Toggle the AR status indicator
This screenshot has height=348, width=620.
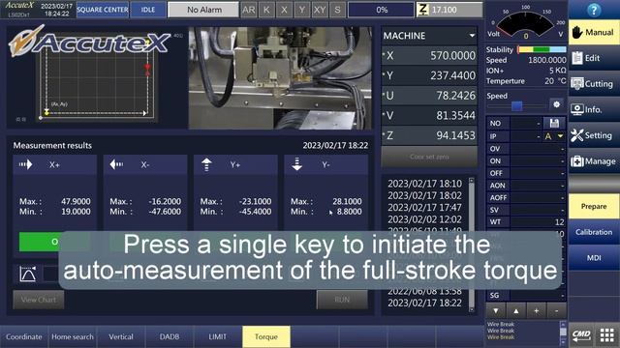pyautogui.click(x=248, y=10)
